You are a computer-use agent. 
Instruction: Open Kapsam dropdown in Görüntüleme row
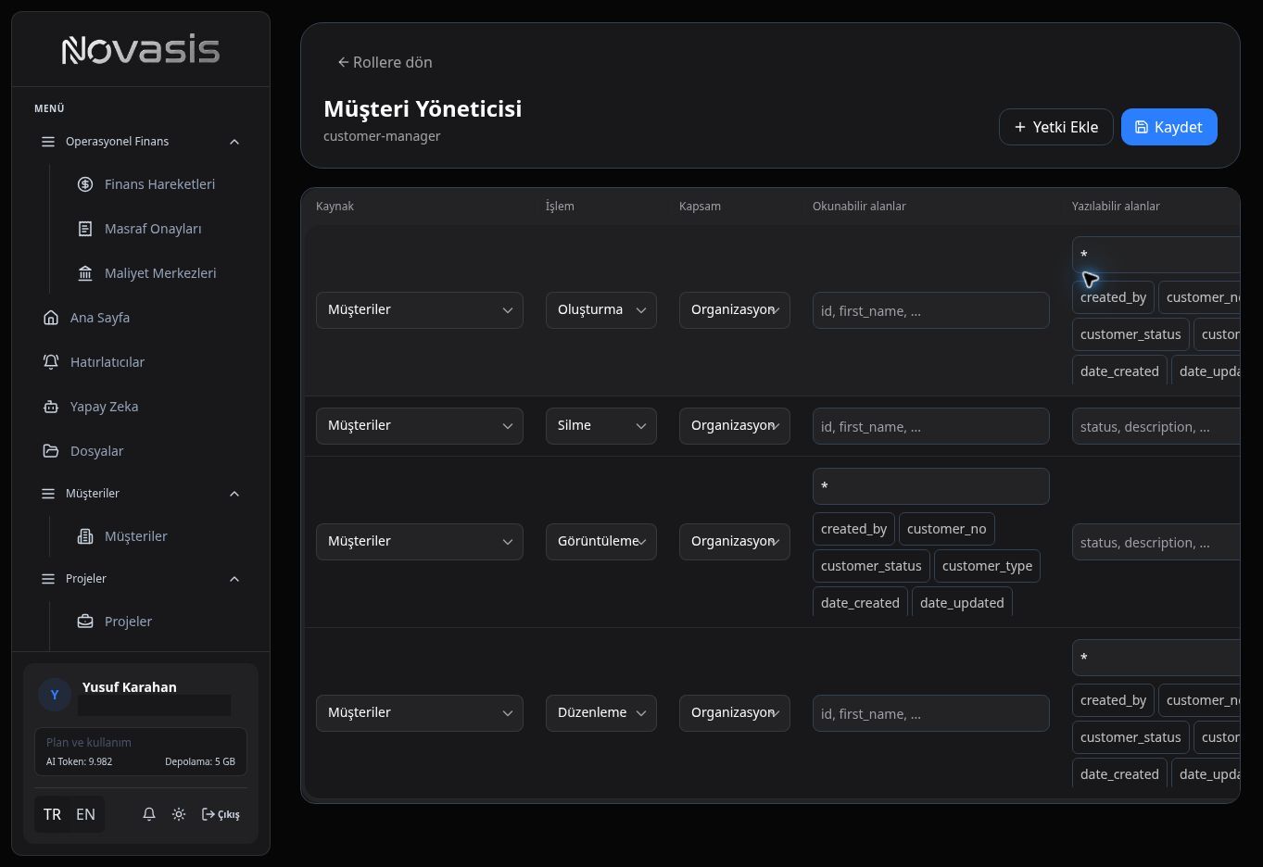coord(735,542)
